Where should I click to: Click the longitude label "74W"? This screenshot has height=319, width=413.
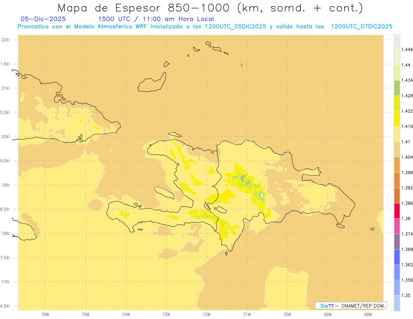pyautogui.click(x=126, y=314)
